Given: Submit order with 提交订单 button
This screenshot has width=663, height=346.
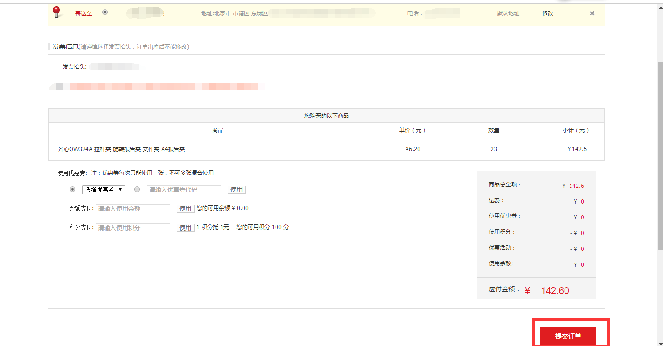Looking at the screenshot, I should (568, 336).
